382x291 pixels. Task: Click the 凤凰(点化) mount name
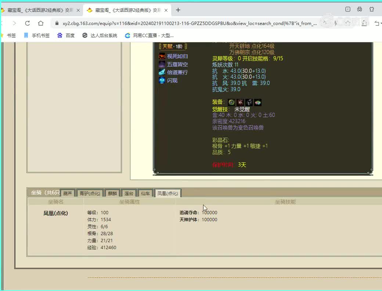coord(55,213)
